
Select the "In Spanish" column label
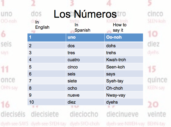[82, 28]
